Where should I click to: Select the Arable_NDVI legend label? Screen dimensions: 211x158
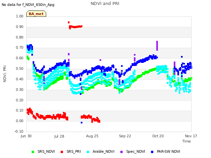(x=104, y=151)
